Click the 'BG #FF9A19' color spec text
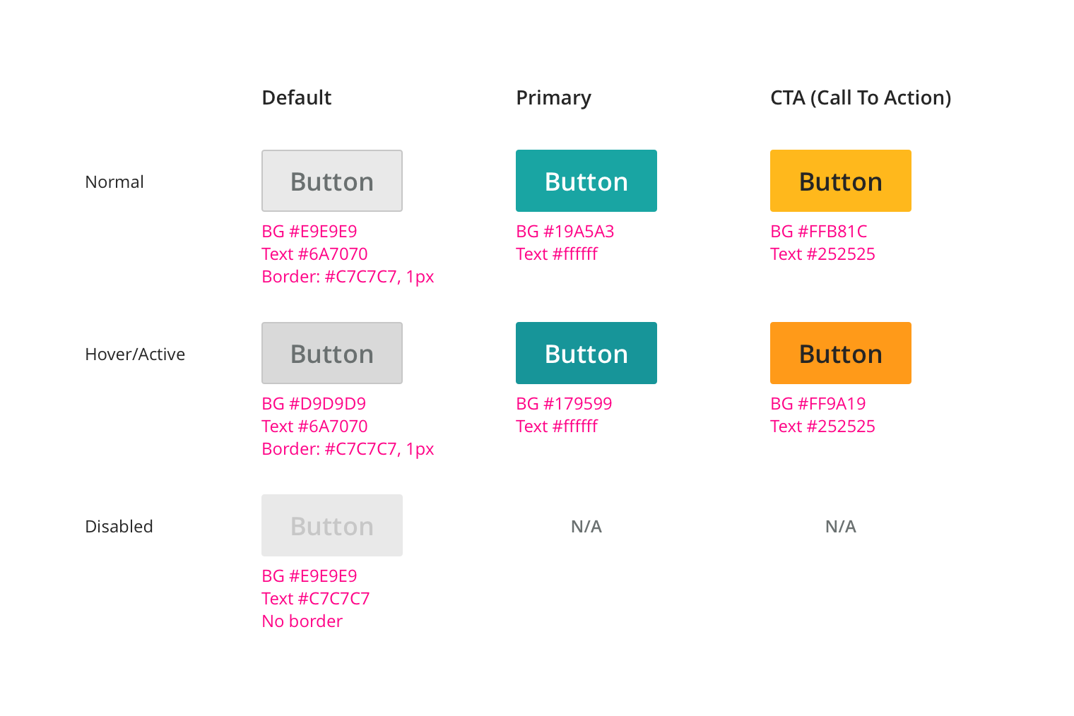The height and width of the screenshot is (716, 1074). 818,404
